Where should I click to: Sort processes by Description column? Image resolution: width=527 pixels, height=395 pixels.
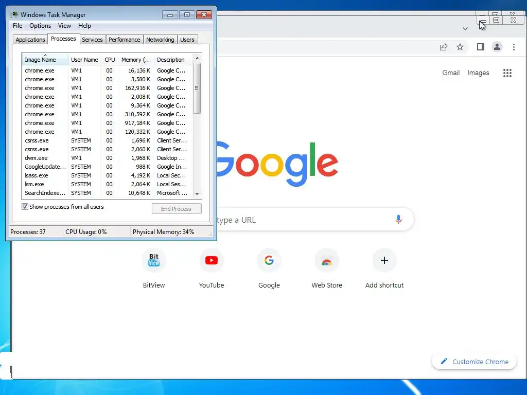[173, 60]
